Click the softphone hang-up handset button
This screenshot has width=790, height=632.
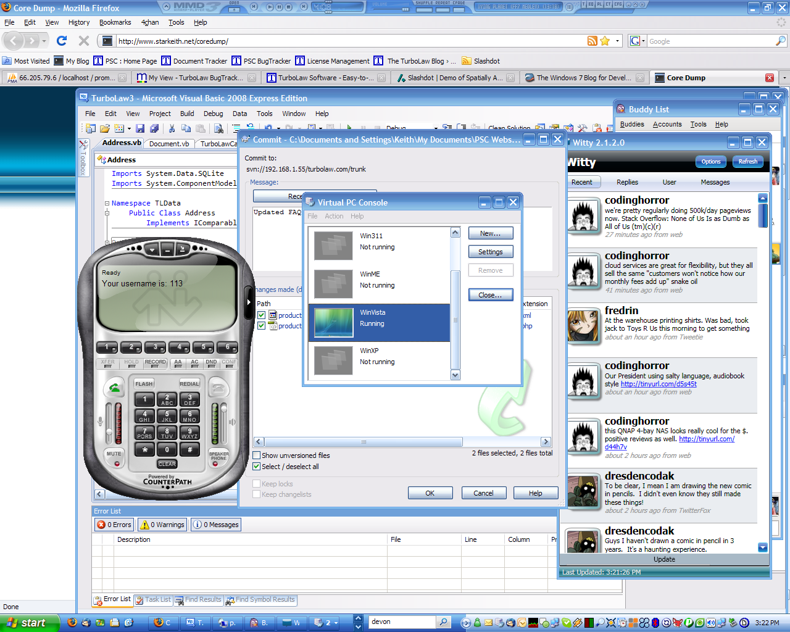tap(218, 388)
